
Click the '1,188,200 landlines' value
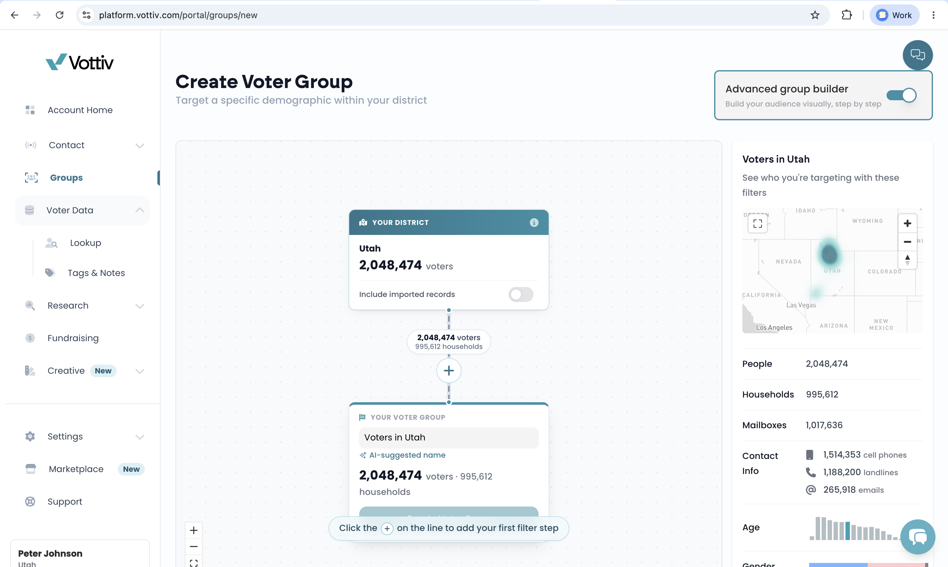(x=861, y=472)
